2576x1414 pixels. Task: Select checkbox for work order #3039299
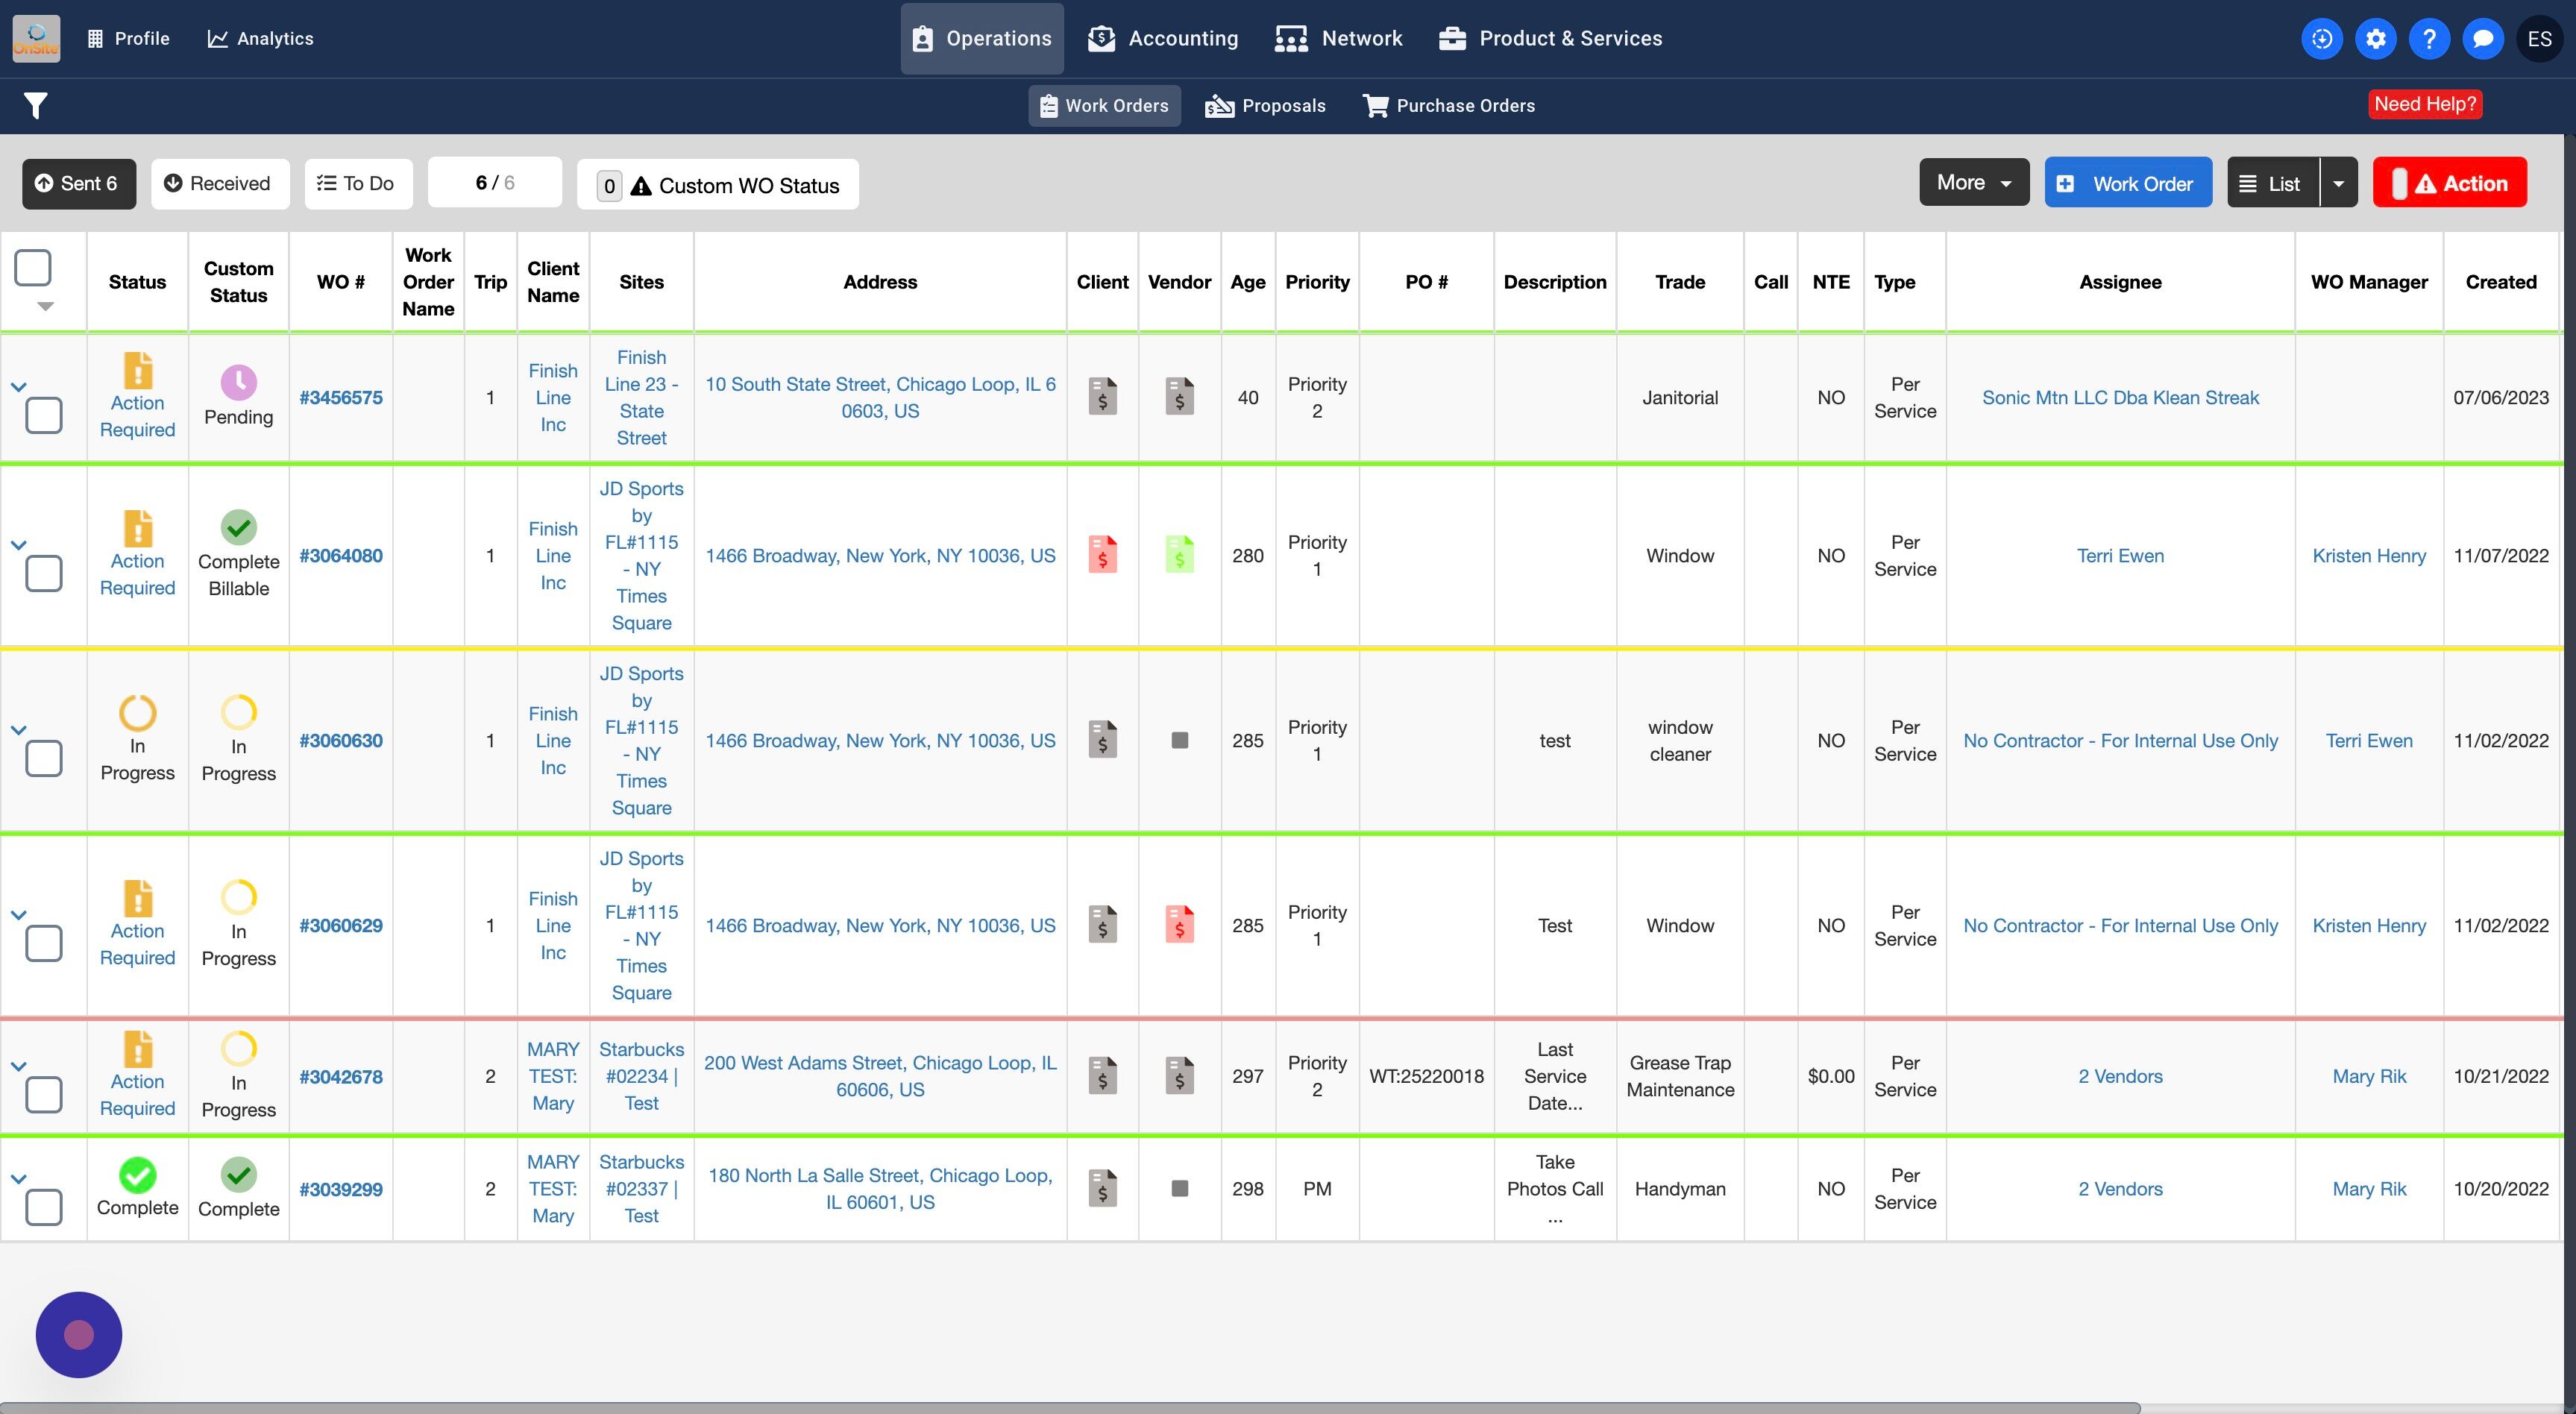tap(44, 1207)
